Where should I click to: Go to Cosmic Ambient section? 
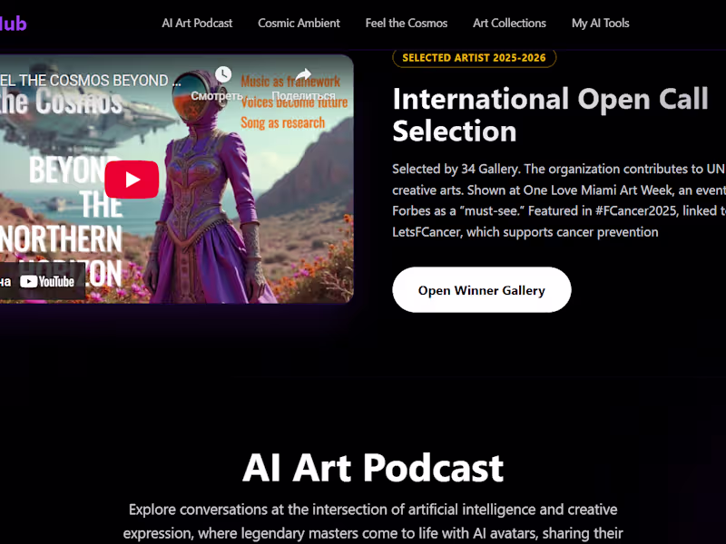pos(299,24)
